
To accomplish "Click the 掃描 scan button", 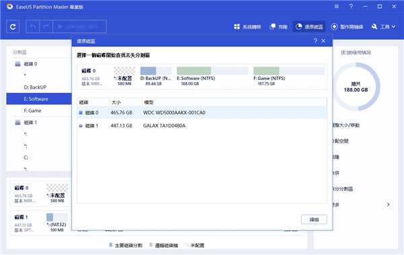I will pos(314,219).
